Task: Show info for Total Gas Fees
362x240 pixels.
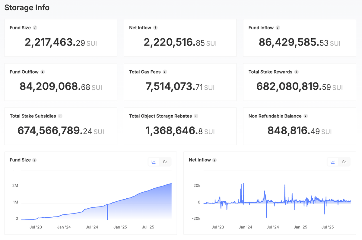Action: [165, 72]
